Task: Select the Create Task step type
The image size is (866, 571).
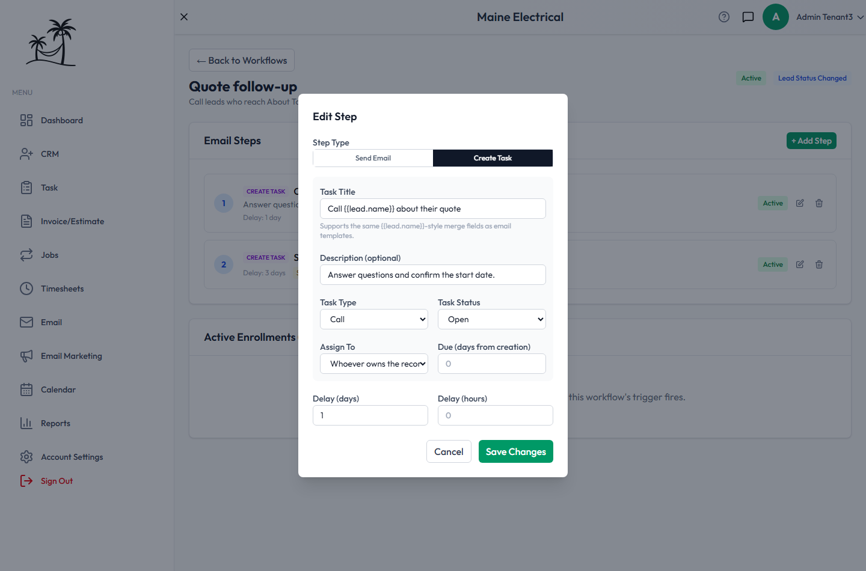Action: [x=493, y=158]
